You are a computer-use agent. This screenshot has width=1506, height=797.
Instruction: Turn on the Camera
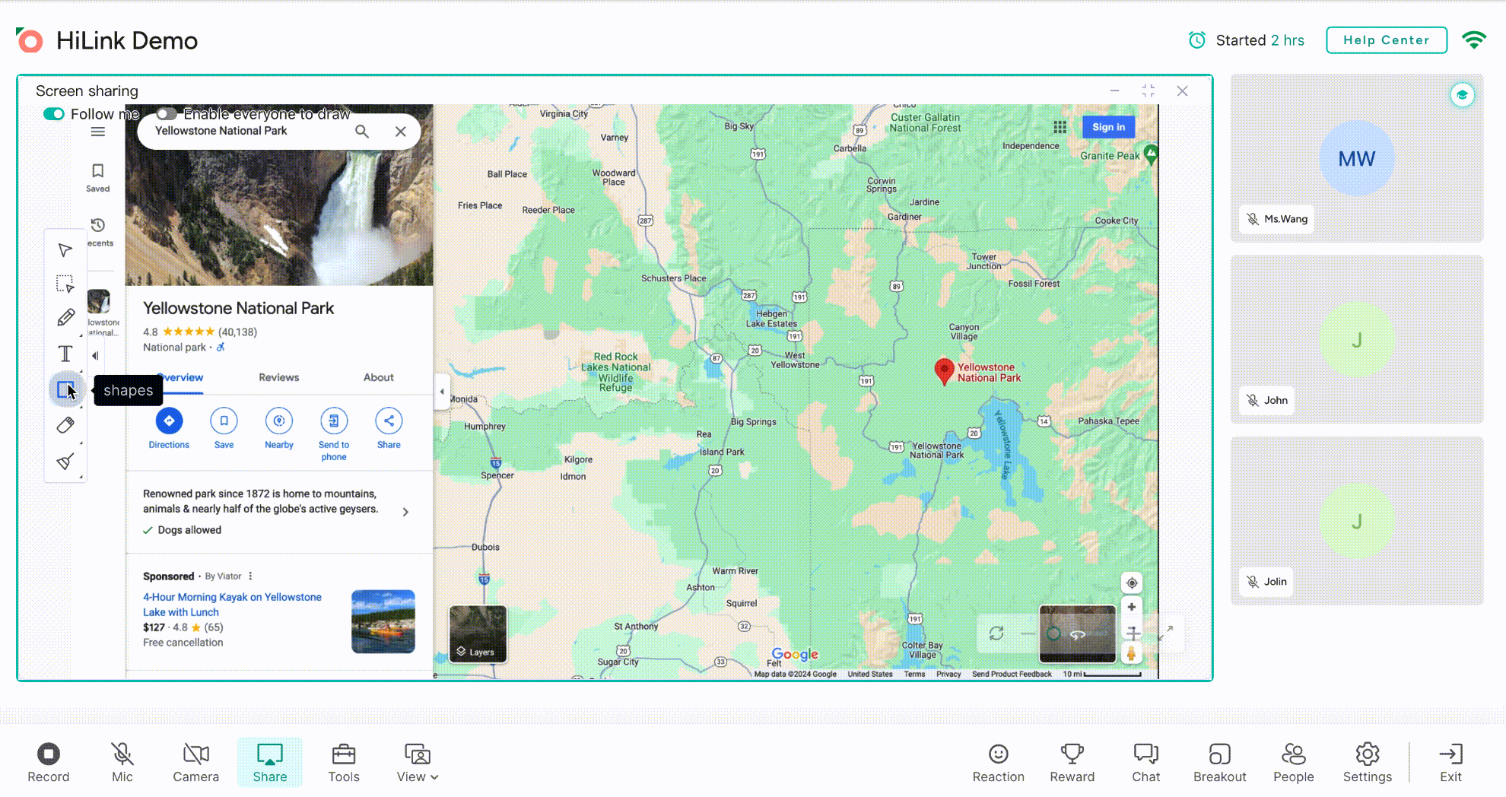pos(196,763)
